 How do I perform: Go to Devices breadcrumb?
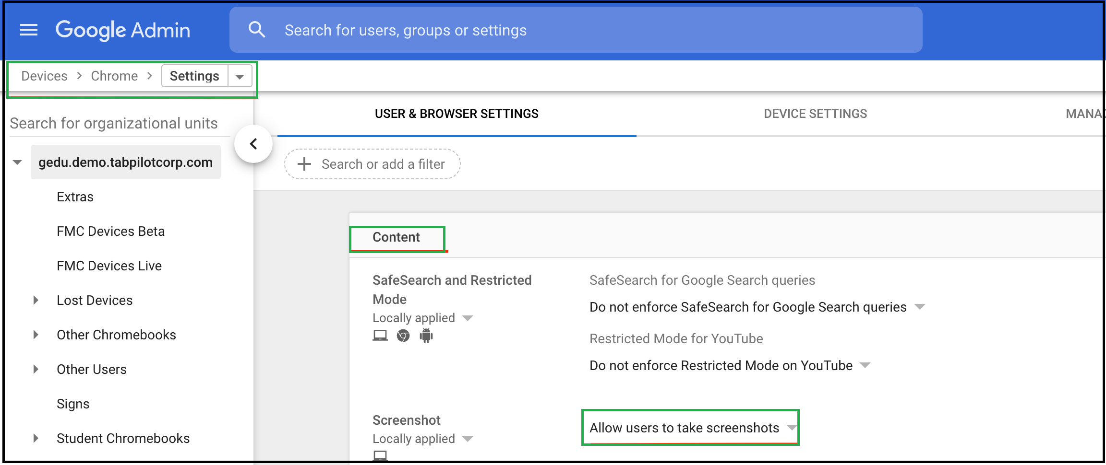[x=44, y=76]
